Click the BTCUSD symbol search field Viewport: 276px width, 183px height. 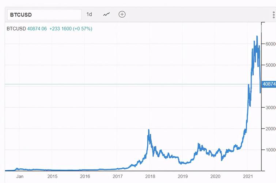coord(44,15)
